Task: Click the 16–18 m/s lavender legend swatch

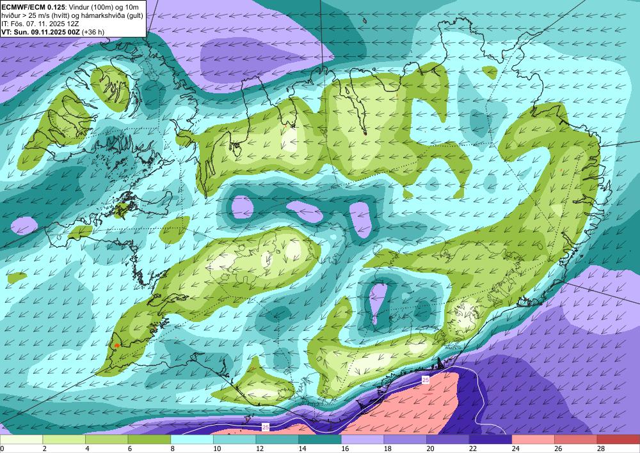Action: 362,440
